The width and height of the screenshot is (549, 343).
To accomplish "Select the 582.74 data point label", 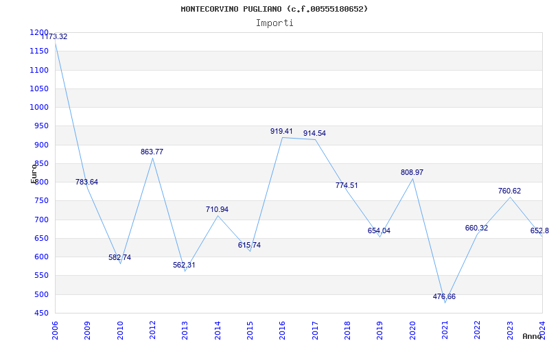I will pyautogui.click(x=119, y=257).
